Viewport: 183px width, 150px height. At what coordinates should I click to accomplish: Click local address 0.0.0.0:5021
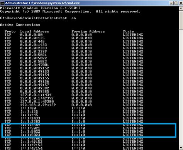(x=34, y=55)
